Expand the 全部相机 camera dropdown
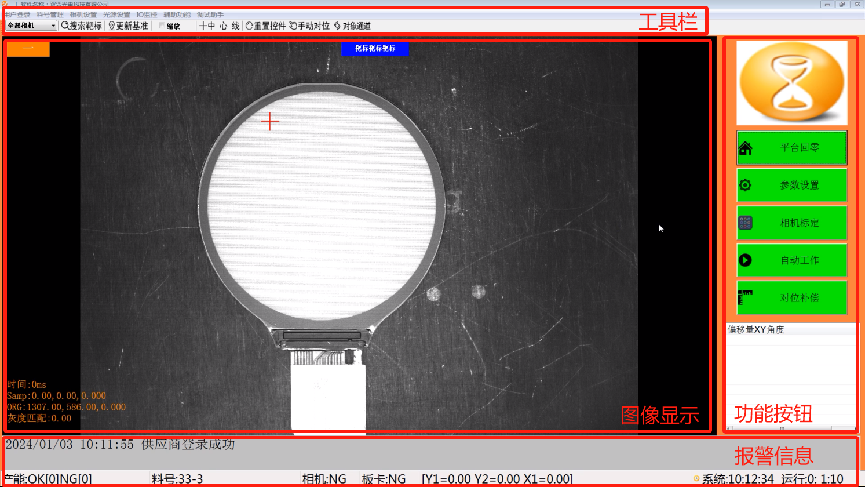 point(53,26)
